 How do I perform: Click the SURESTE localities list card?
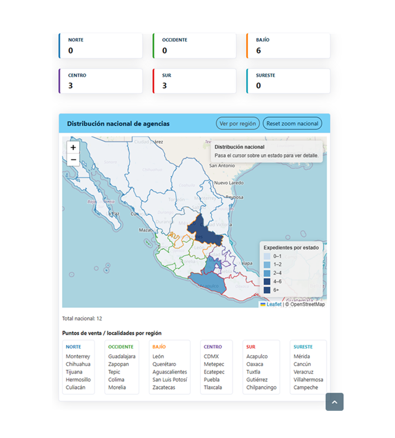308,367
